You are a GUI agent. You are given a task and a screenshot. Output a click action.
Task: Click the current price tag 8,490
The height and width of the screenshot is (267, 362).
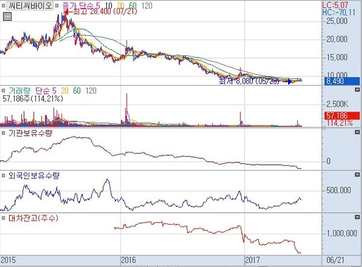coord(342,81)
